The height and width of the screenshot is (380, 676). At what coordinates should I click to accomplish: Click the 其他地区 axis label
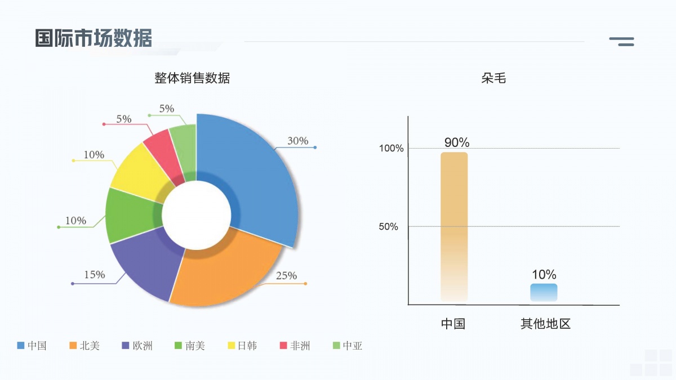click(x=545, y=324)
